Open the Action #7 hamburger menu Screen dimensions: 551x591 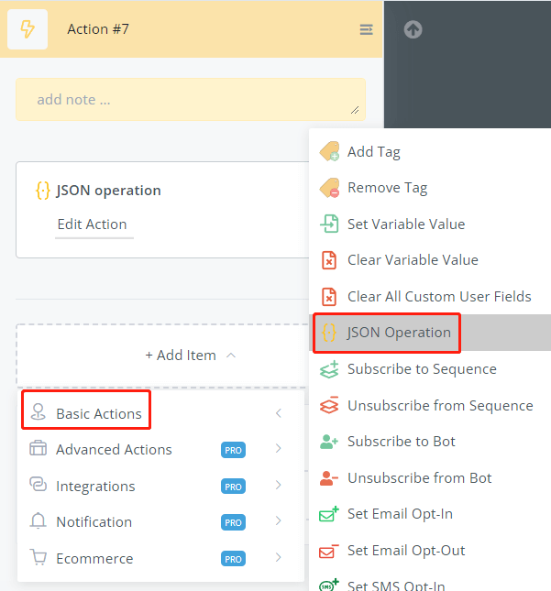coord(366,29)
